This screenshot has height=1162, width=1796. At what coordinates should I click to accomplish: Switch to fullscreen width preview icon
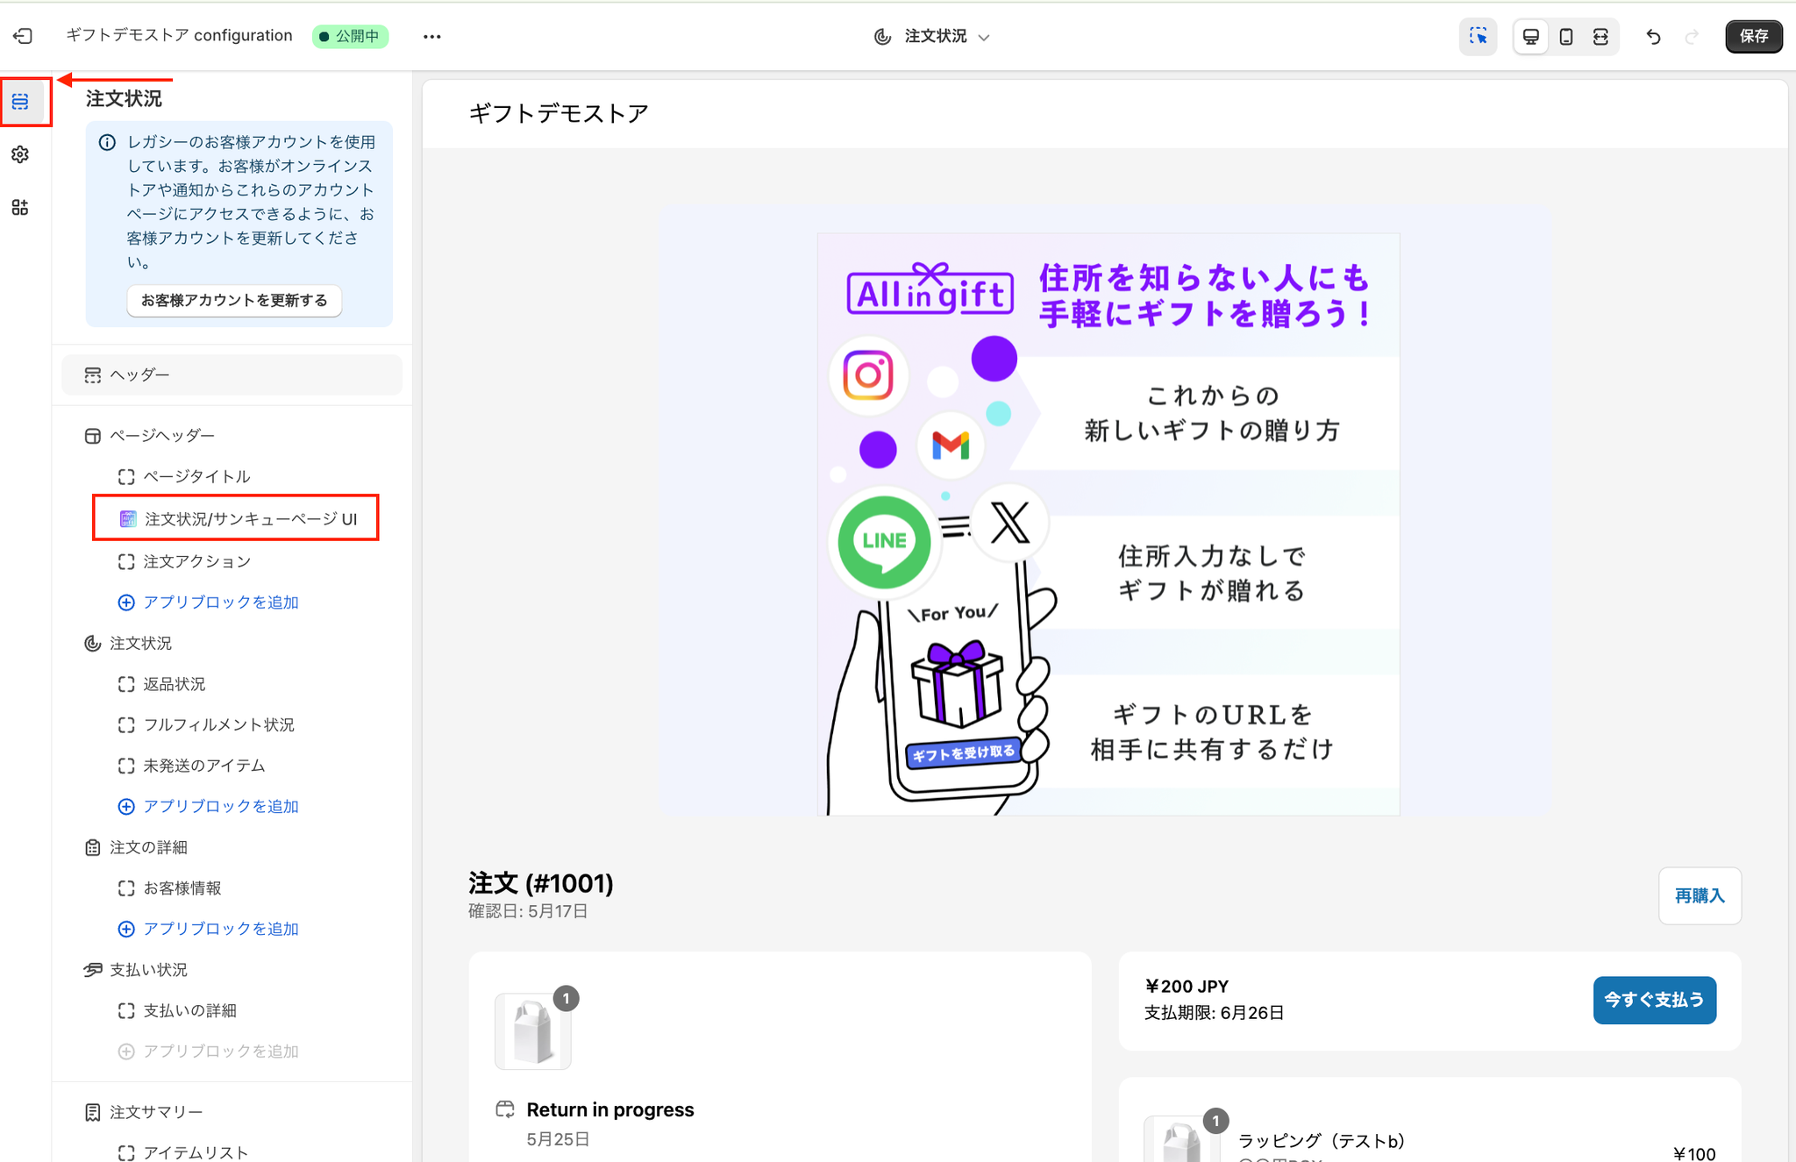(x=1600, y=36)
